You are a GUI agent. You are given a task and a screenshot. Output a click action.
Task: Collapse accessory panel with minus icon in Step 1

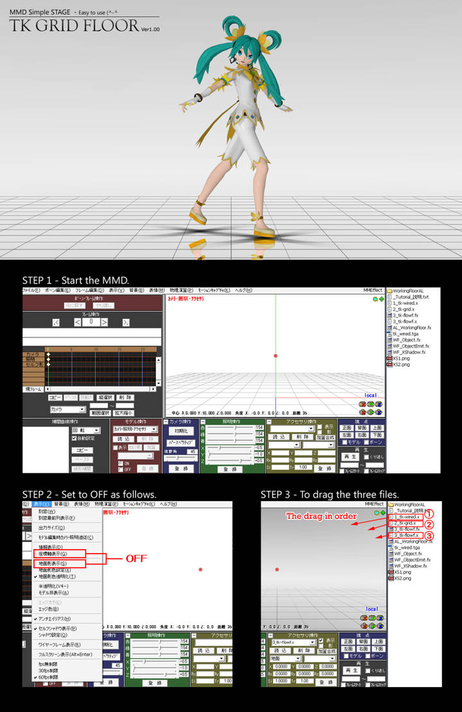point(268,421)
